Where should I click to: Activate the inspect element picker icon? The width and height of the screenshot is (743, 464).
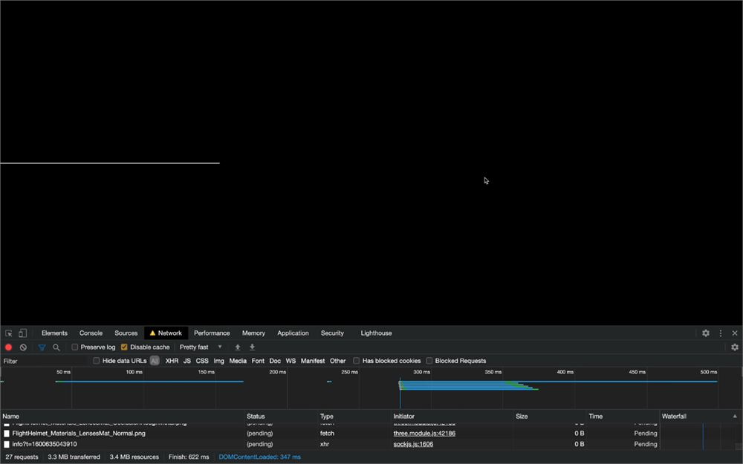(8, 333)
